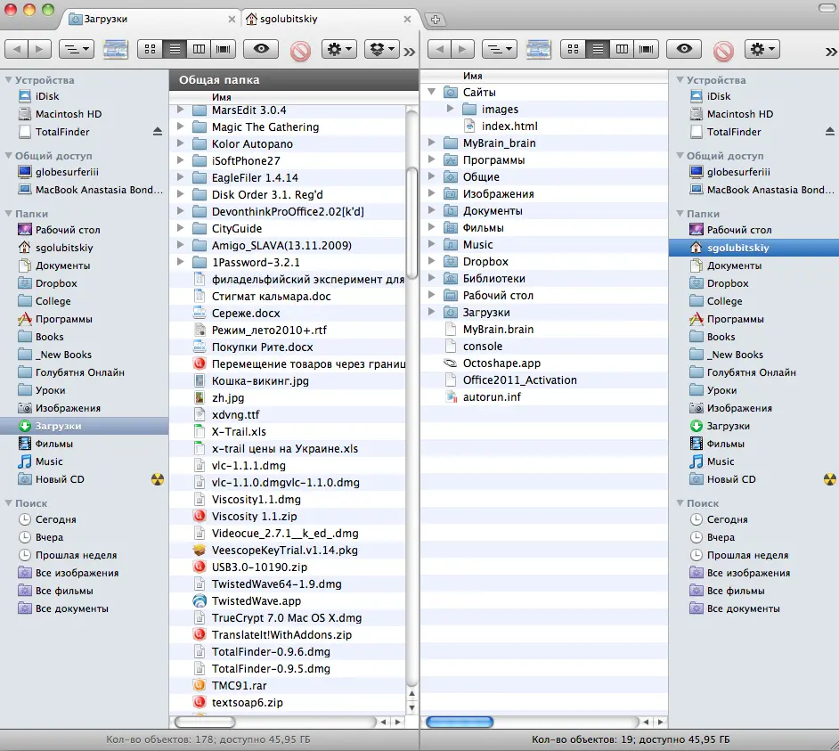Click burn icon beside Новый CD, left sidebar
Viewport: 839px width, 751px height.
pyautogui.click(x=158, y=479)
